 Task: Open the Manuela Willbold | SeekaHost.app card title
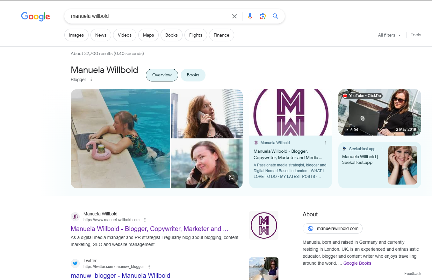[360, 159]
